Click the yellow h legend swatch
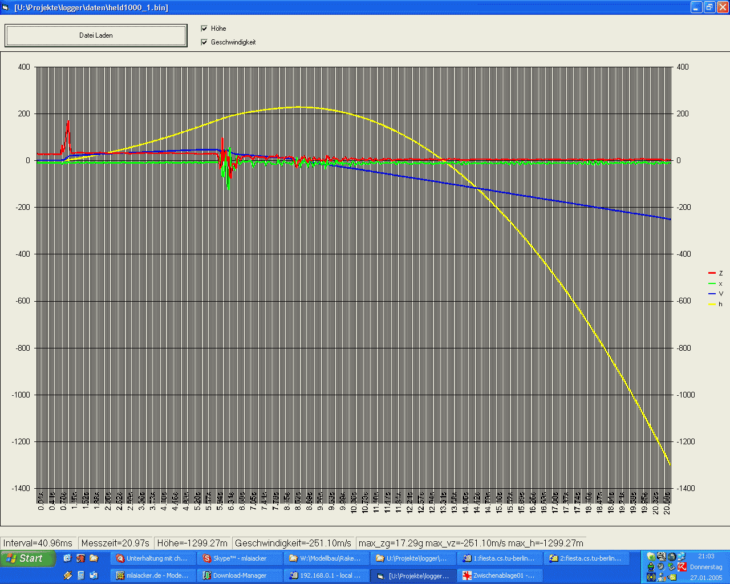This screenshot has height=584, width=730. click(712, 305)
